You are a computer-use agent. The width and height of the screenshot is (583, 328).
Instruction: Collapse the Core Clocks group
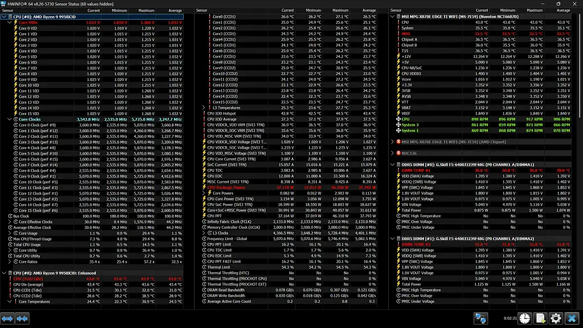(10, 120)
